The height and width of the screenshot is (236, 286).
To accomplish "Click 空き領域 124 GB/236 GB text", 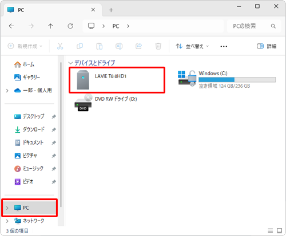I will click(224, 86).
